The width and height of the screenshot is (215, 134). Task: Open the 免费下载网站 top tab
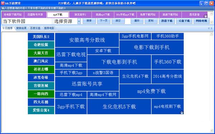148,15
